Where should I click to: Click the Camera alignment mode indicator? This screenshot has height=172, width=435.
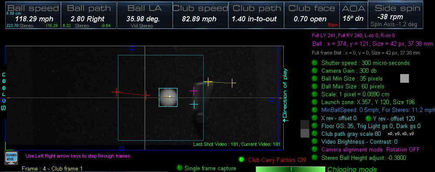315,149
